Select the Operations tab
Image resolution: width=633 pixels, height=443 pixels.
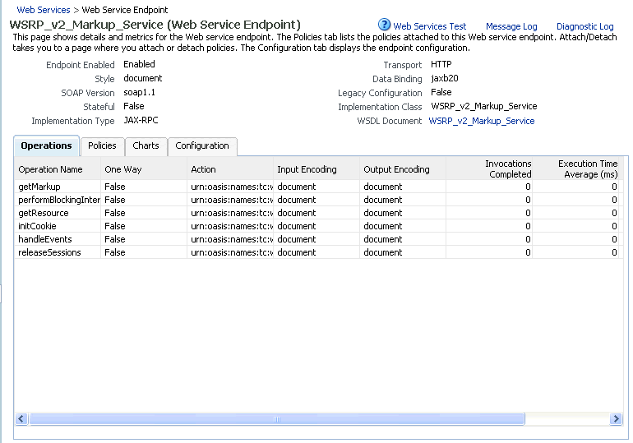point(46,145)
